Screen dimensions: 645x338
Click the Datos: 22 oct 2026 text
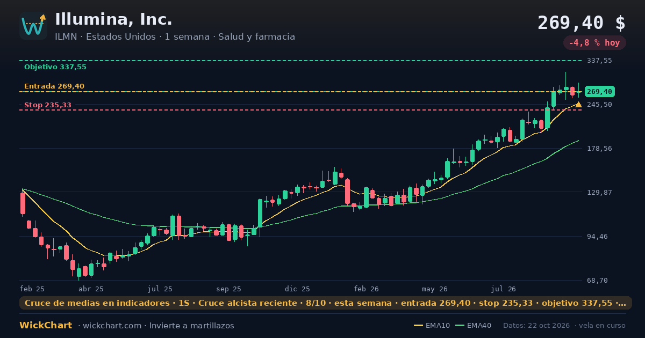click(x=537, y=326)
